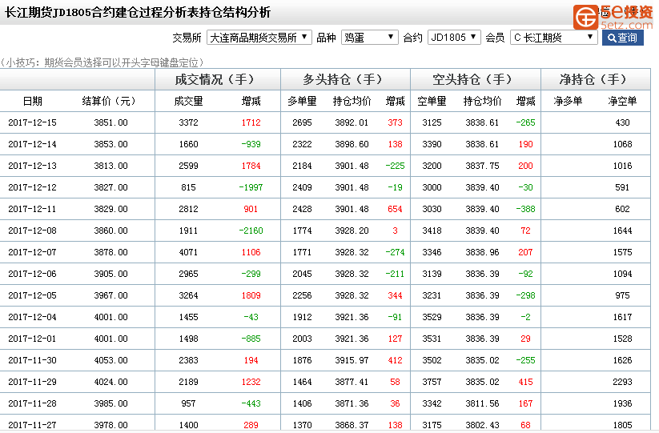Click net short value 430

coord(622,122)
